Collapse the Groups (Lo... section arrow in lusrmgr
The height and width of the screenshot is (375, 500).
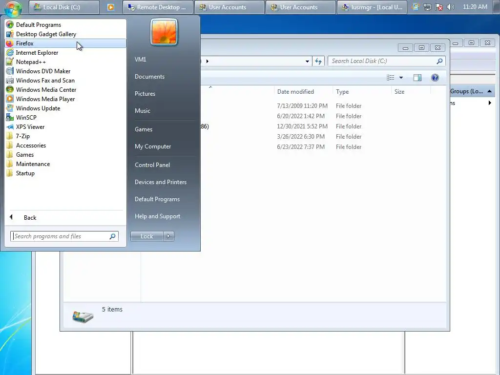(489, 91)
